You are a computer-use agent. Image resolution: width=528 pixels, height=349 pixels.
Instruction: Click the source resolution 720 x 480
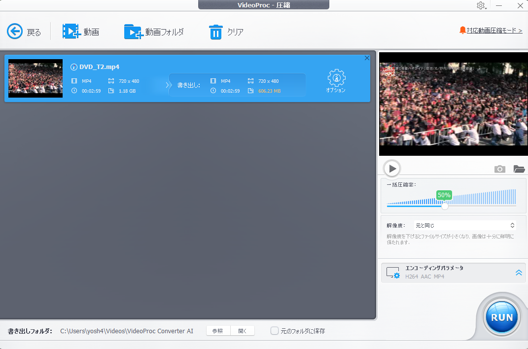[x=129, y=81]
